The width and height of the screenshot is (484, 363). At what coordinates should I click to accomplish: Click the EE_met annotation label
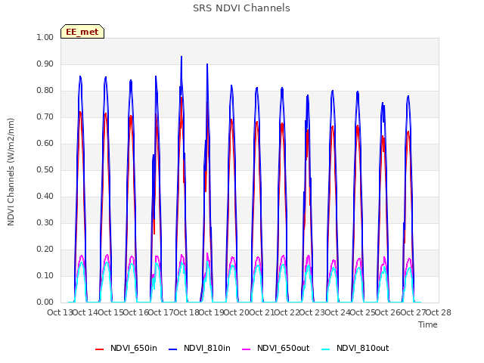coord(82,32)
